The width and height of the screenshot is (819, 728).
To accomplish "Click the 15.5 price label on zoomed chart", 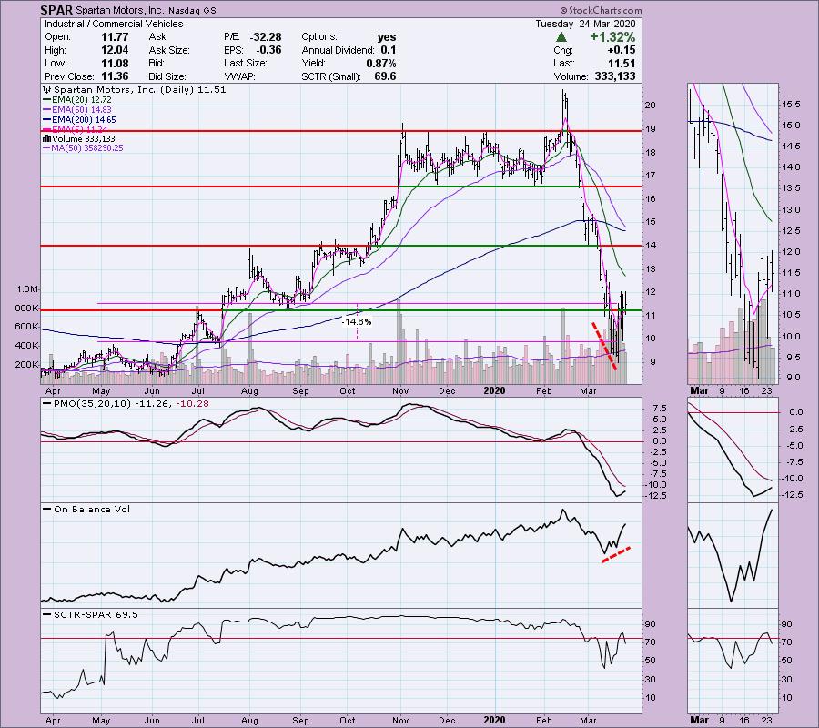I will tap(791, 105).
